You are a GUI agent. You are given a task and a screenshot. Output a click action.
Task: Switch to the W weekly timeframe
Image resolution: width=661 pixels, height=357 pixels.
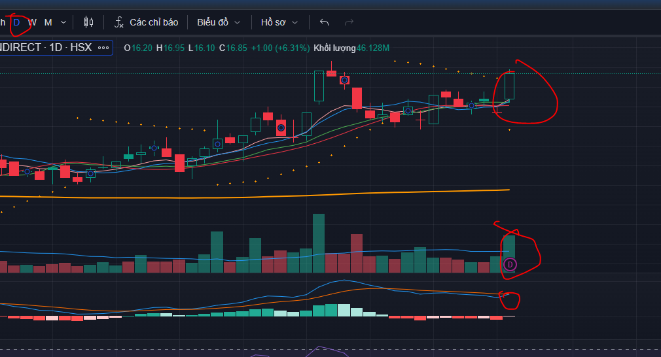(x=33, y=22)
